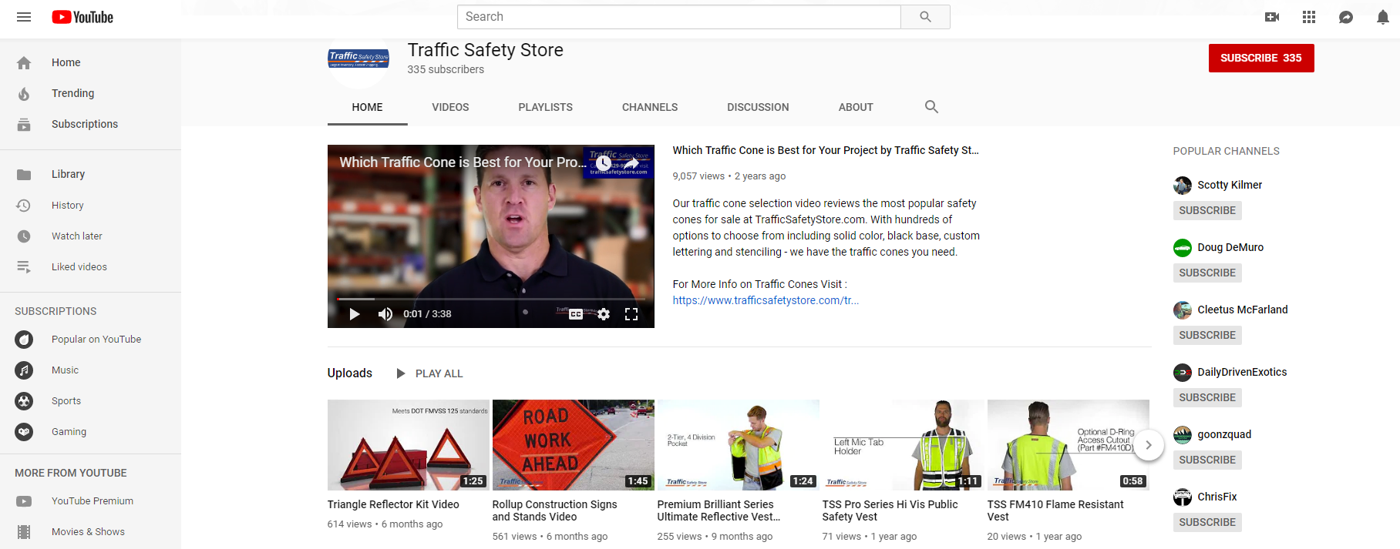Open Rollup Construction Signs video thumbnail
The height and width of the screenshot is (549, 1400).
click(574, 445)
